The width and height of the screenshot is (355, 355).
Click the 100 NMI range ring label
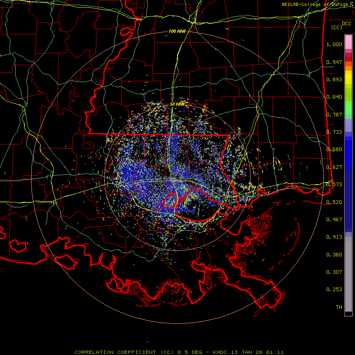click(x=177, y=31)
